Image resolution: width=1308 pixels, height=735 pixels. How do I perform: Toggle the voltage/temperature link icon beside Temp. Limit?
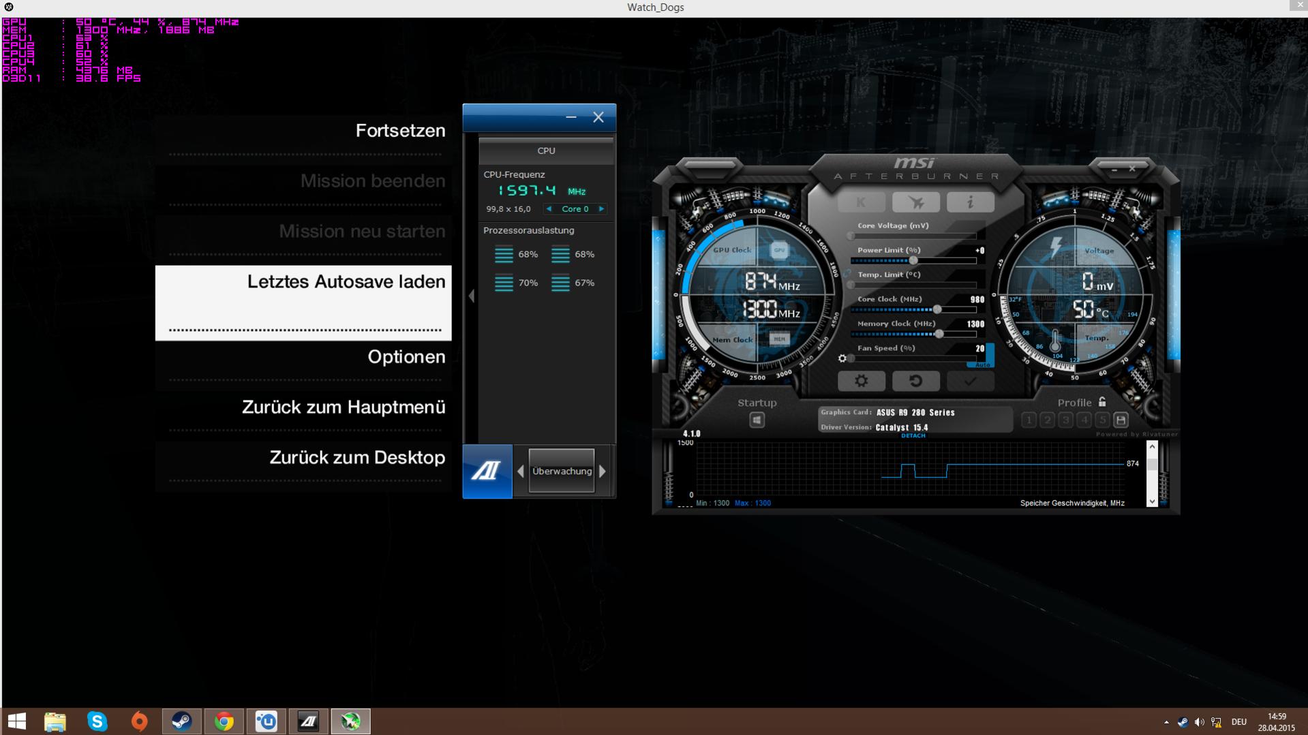coord(847,274)
